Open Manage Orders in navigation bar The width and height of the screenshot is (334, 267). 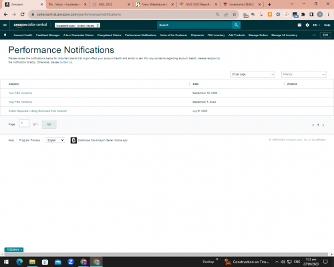258,35
